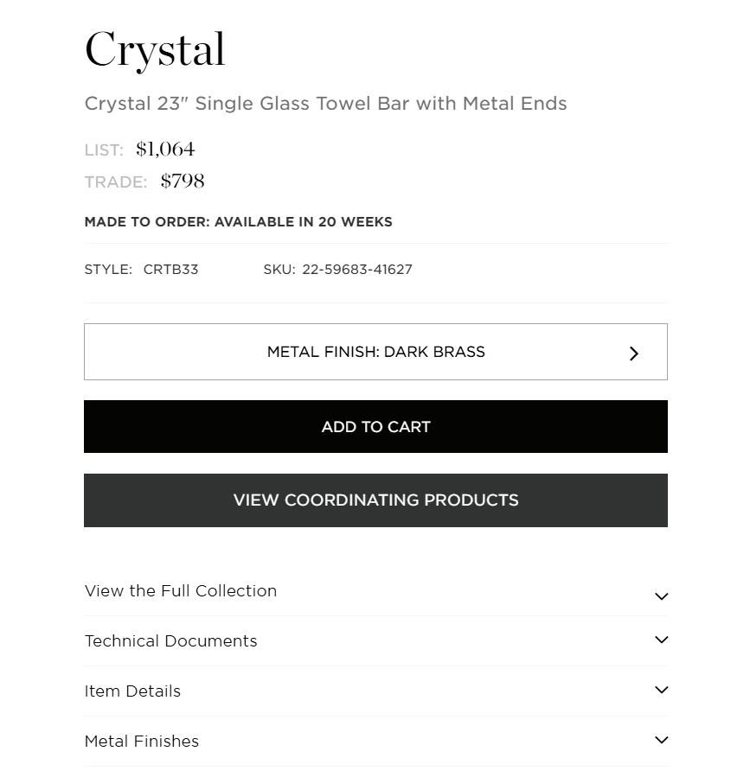Image resolution: width=750 pixels, height=777 pixels.
Task: Expand the View the Full Collection section
Action: tap(181, 591)
